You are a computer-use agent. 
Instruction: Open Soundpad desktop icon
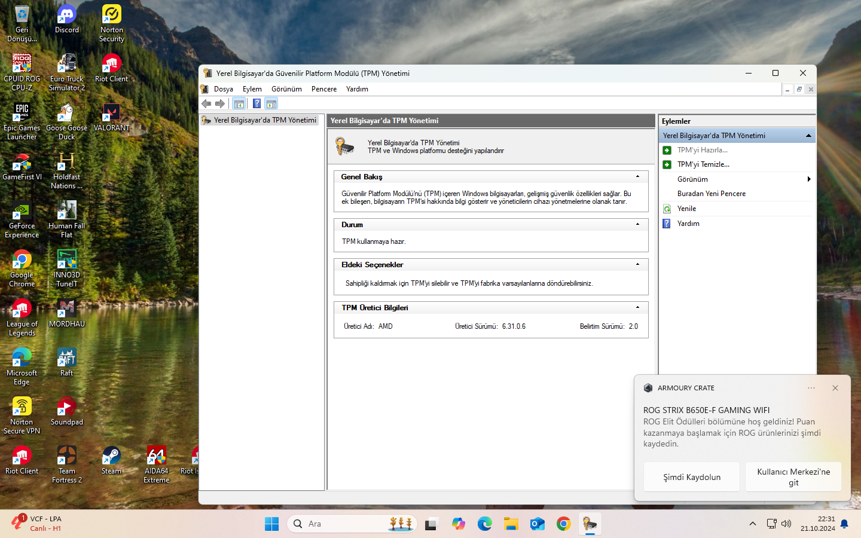click(x=67, y=411)
